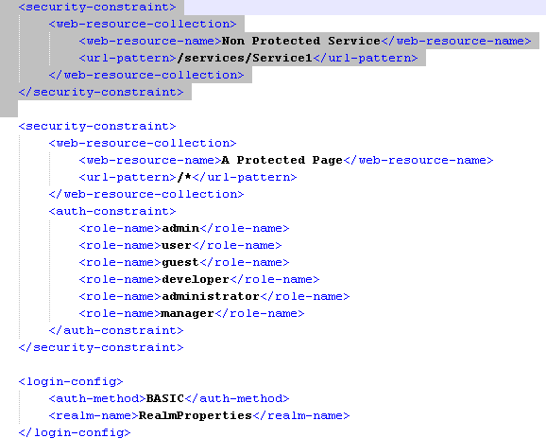Select the 'admin' role name text
Viewport: 546px width, 438px height.
coord(180,228)
